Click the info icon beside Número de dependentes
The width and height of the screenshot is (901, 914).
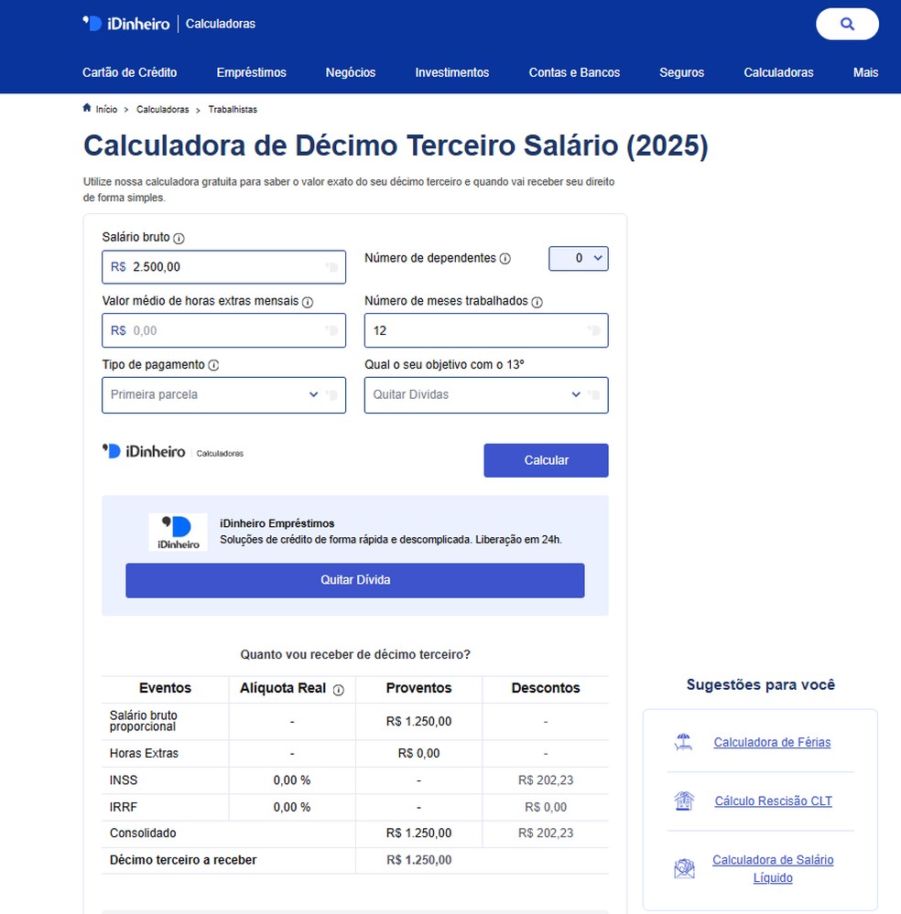pyautogui.click(x=505, y=258)
